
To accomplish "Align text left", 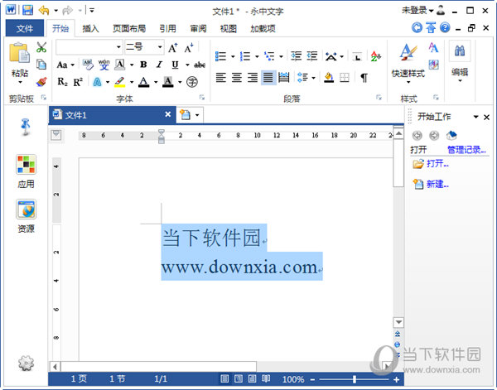I will [221, 77].
